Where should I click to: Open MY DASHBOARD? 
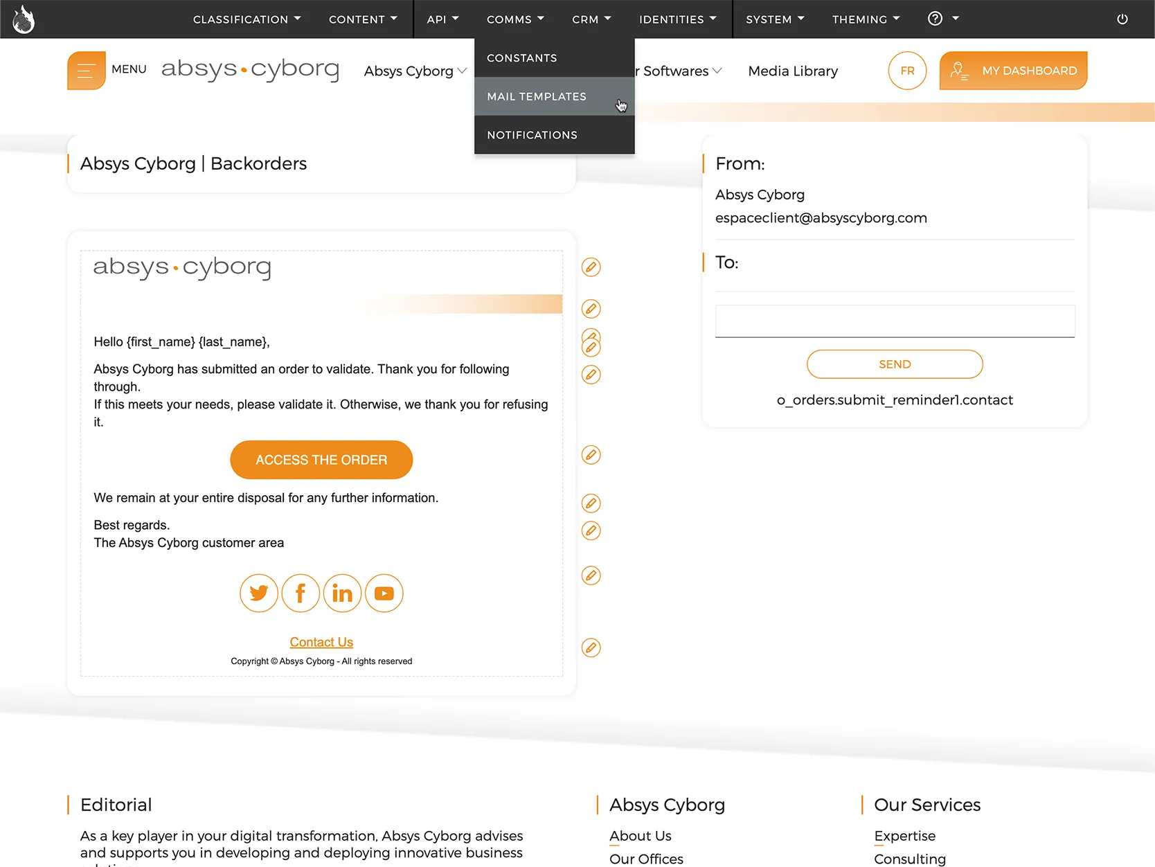1013,71
